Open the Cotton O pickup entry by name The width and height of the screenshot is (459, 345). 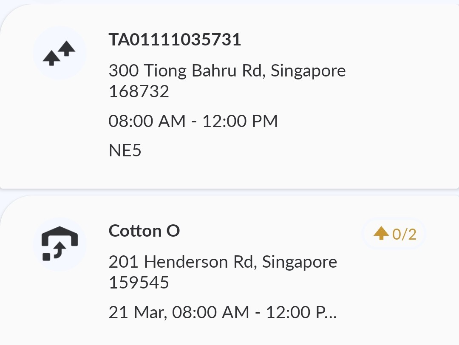pos(144,231)
